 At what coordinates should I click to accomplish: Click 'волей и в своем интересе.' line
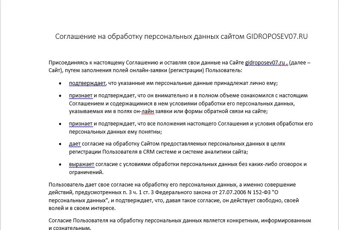click(x=82, y=208)
